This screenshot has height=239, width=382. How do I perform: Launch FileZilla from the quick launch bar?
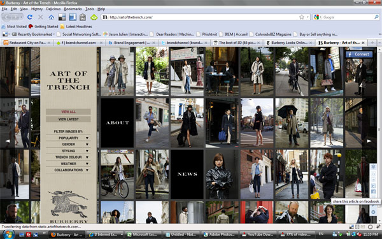29,235
